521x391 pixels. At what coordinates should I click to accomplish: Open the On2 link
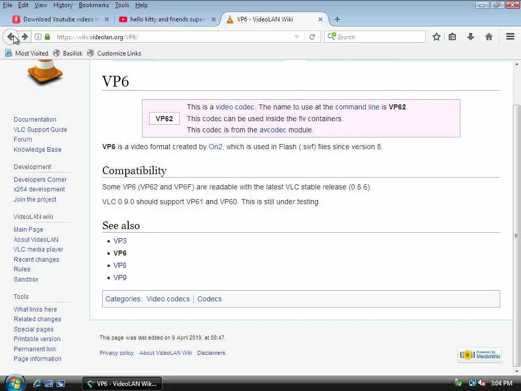[215, 147]
